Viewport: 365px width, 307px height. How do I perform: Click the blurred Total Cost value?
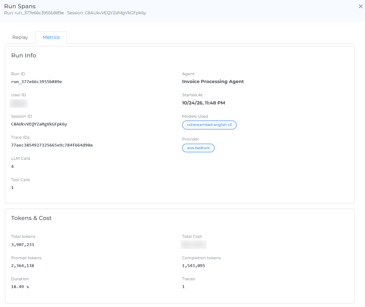pyautogui.click(x=194, y=245)
